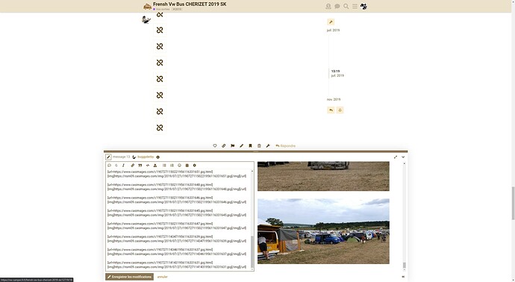Click the reply arrow button under the timeline
The image size is (515, 282).
(x=331, y=110)
